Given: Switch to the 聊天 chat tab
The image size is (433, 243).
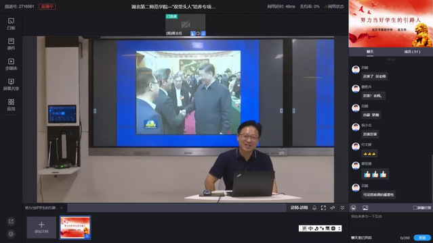Looking at the screenshot, I should click(370, 52).
